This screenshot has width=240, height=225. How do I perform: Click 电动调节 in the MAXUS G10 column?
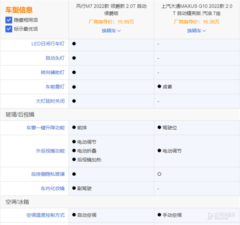(x=172, y=151)
